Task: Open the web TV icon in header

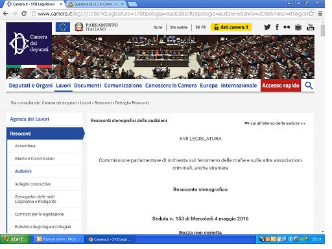Action: [x=298, y=27]
